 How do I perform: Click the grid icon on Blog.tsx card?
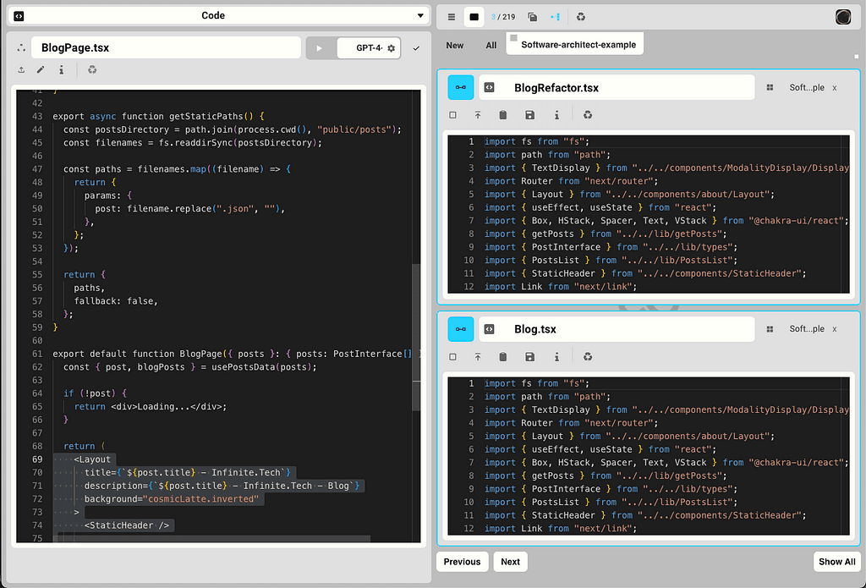770,329
